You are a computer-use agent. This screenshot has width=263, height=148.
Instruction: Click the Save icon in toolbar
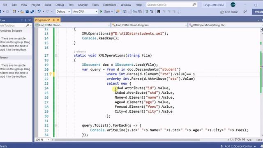[27, 12]
